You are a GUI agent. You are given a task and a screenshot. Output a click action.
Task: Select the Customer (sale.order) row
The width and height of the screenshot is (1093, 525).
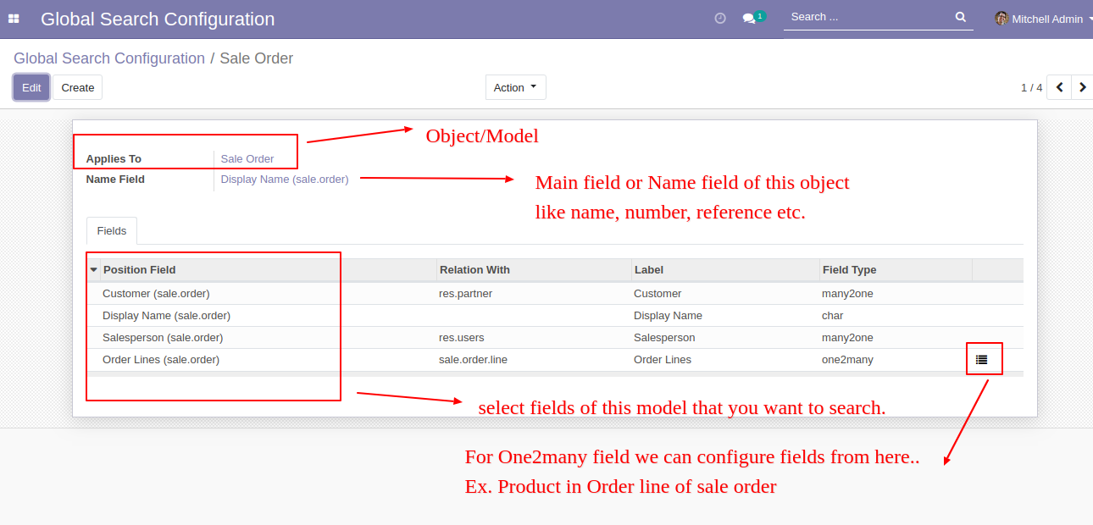[x=156, y=294]
